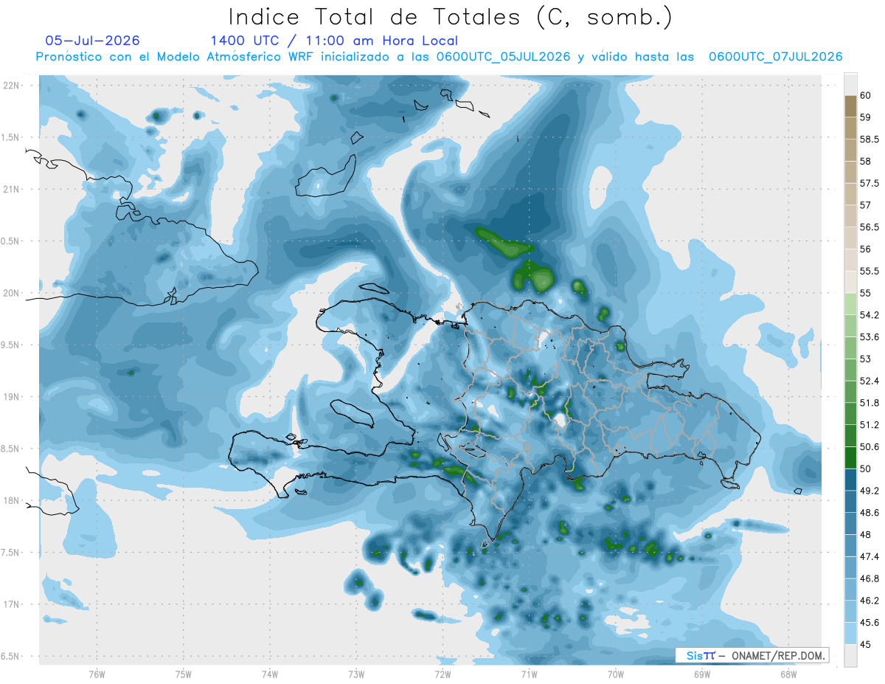Click the colorbar value 57.5
This screenshot has width=885, height=684.
[870, 183]
